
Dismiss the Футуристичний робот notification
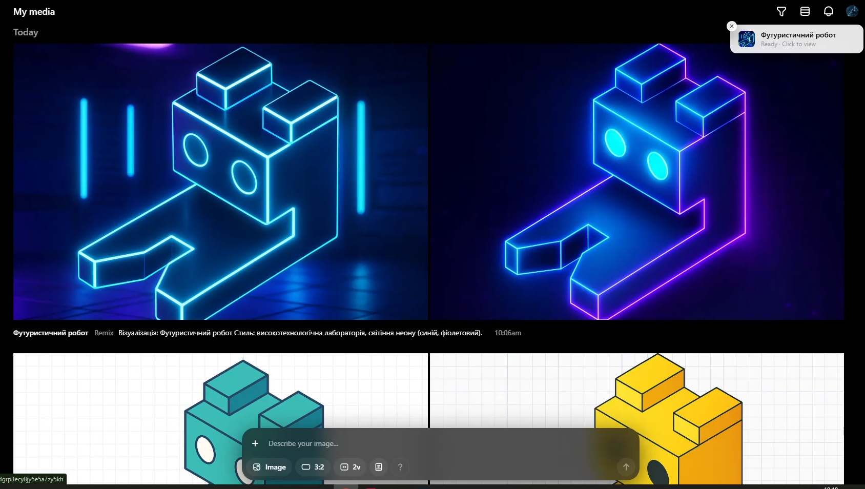click(732, 26)
